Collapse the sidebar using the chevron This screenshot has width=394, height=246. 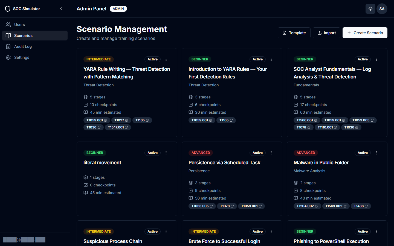61,8
